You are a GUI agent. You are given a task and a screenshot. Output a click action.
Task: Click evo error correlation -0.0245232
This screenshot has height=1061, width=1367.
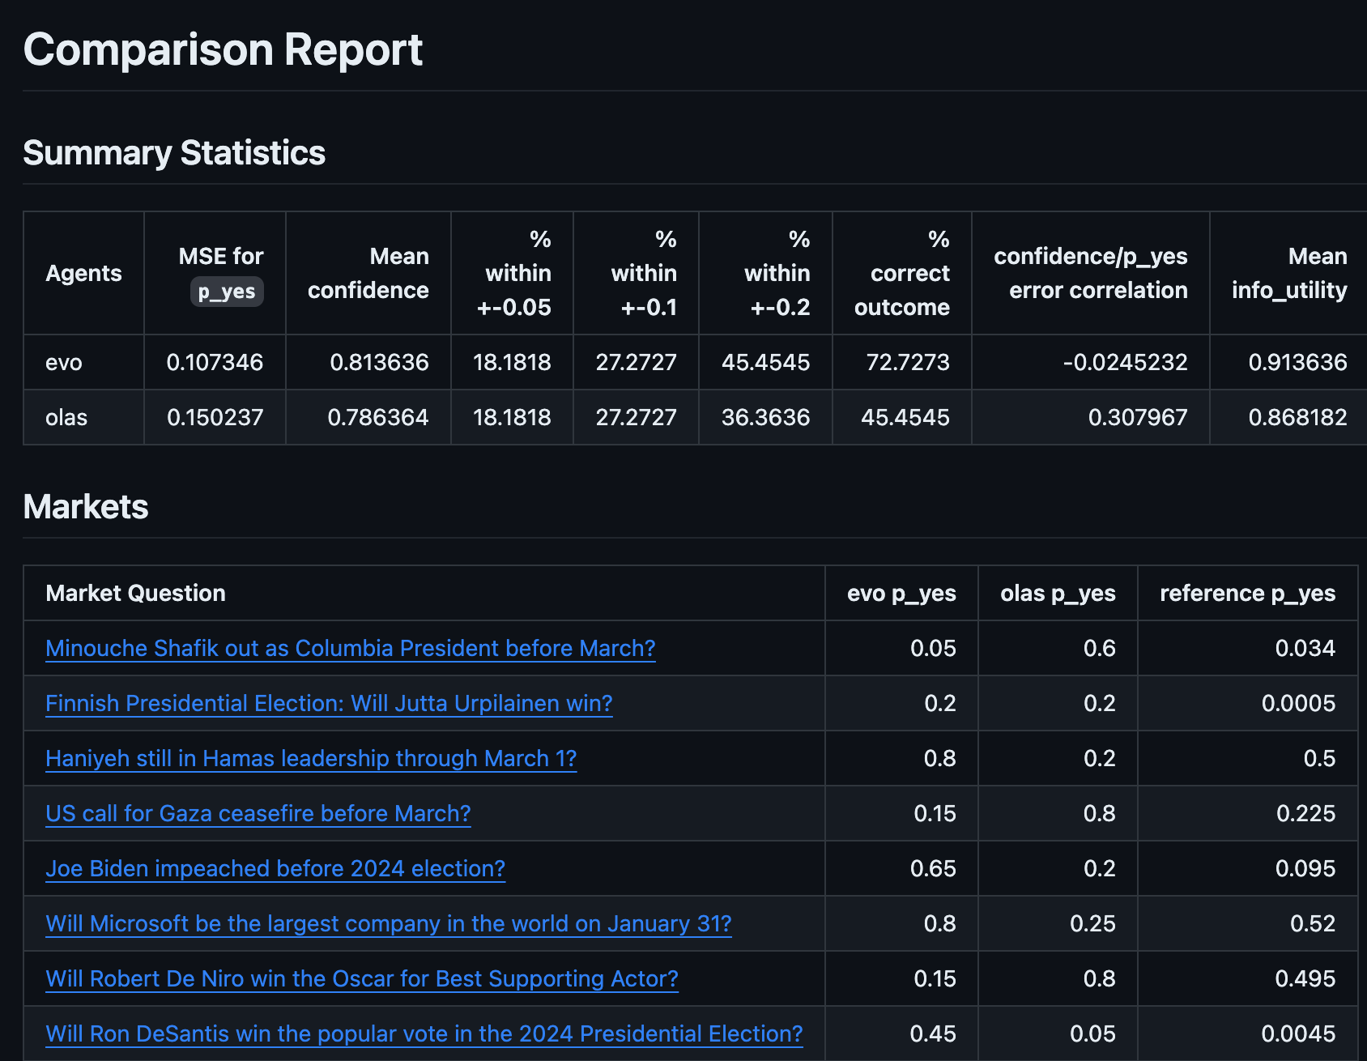[x=1125, y=362]
